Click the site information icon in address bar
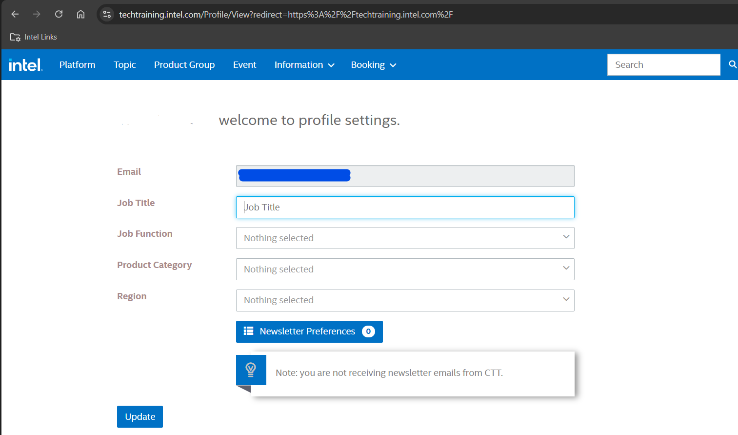The height and width of the screenshot is (435, 738). coord(107,14)
